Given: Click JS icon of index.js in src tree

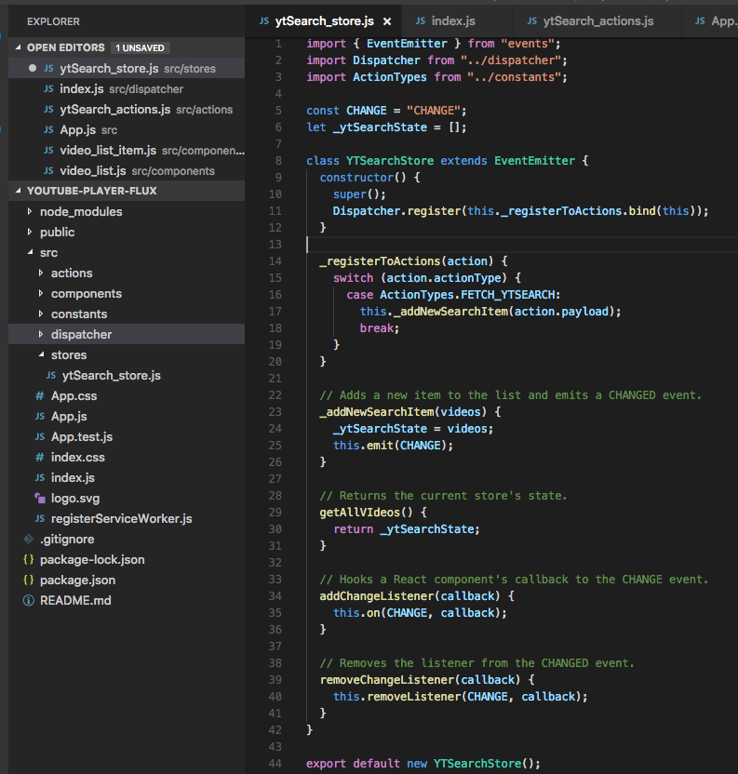Looking at the screenshot, I should coord(40,477).
